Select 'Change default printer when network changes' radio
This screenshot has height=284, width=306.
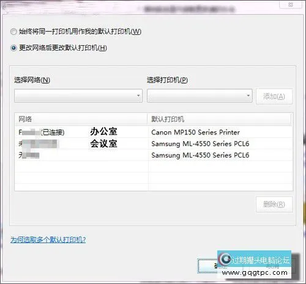click(13, 48)
